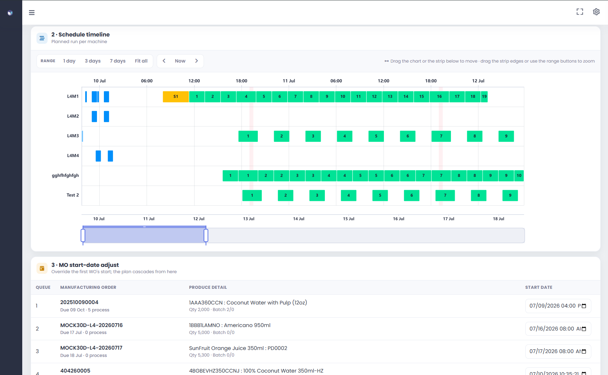Go to the previous timeline period

pyautogui.click(x=164, y=61)
